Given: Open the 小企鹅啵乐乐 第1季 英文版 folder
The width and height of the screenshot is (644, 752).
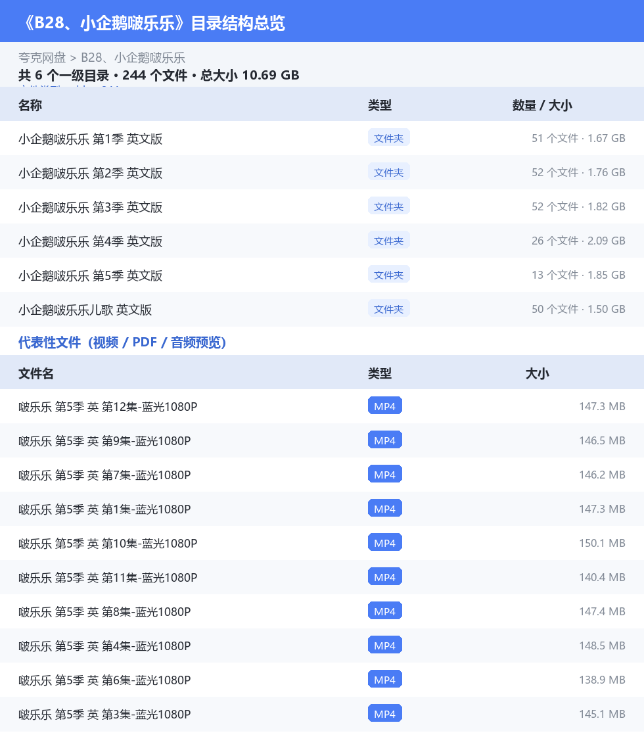Looking at the screenshot, I should (90, 139).
